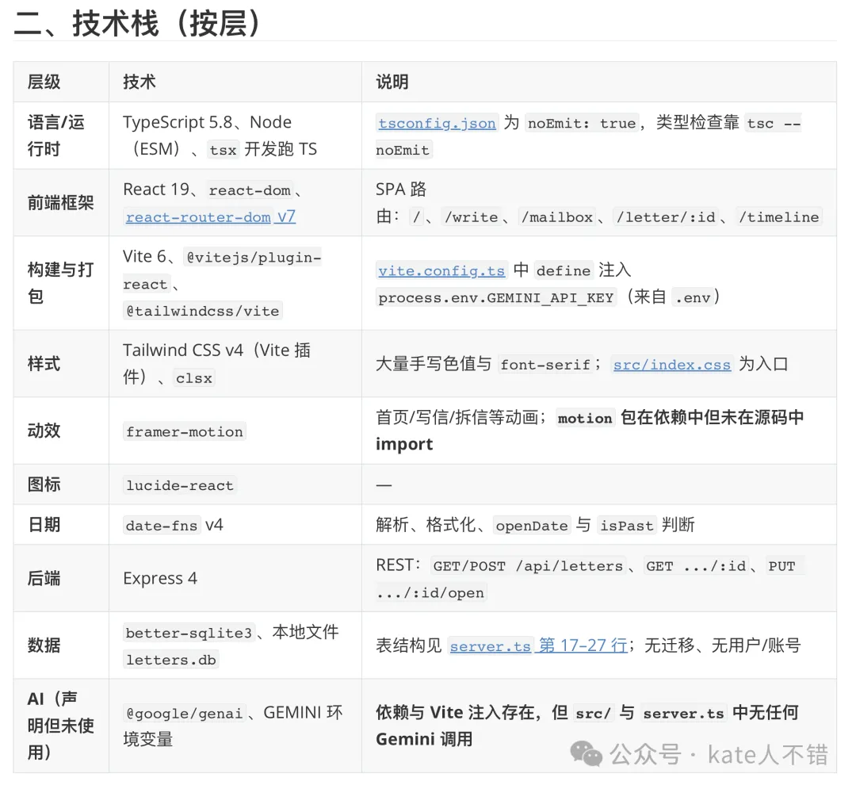Open the tsconfig.json link

click(x=437, y=123)
